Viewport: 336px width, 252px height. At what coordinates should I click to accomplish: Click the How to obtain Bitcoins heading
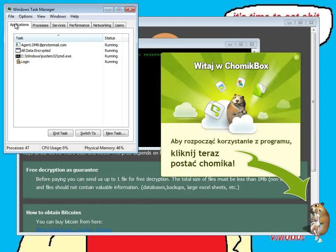(53, 213)
